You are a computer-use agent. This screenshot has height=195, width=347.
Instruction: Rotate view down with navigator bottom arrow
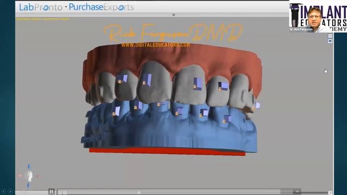[x=28, y=185]
